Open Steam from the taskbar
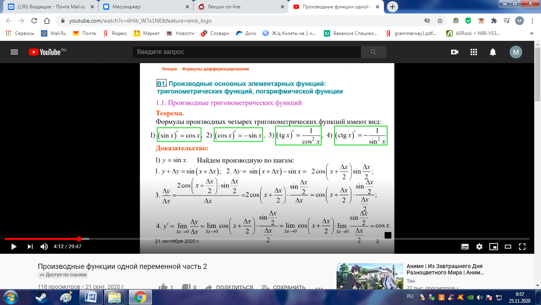 (41, 297)
